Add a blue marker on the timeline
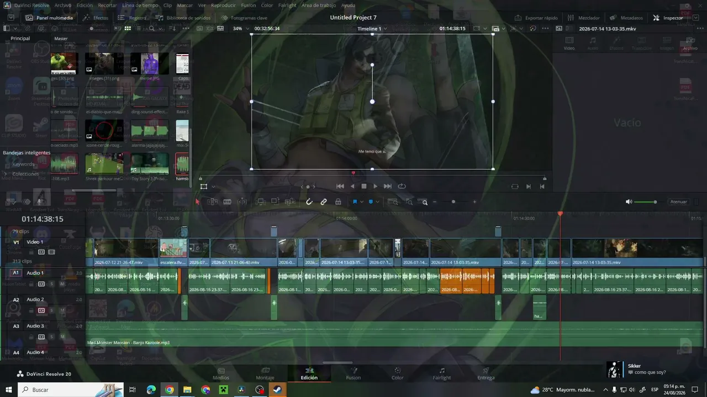Screen dimensions: 707x397 [371, 202]
